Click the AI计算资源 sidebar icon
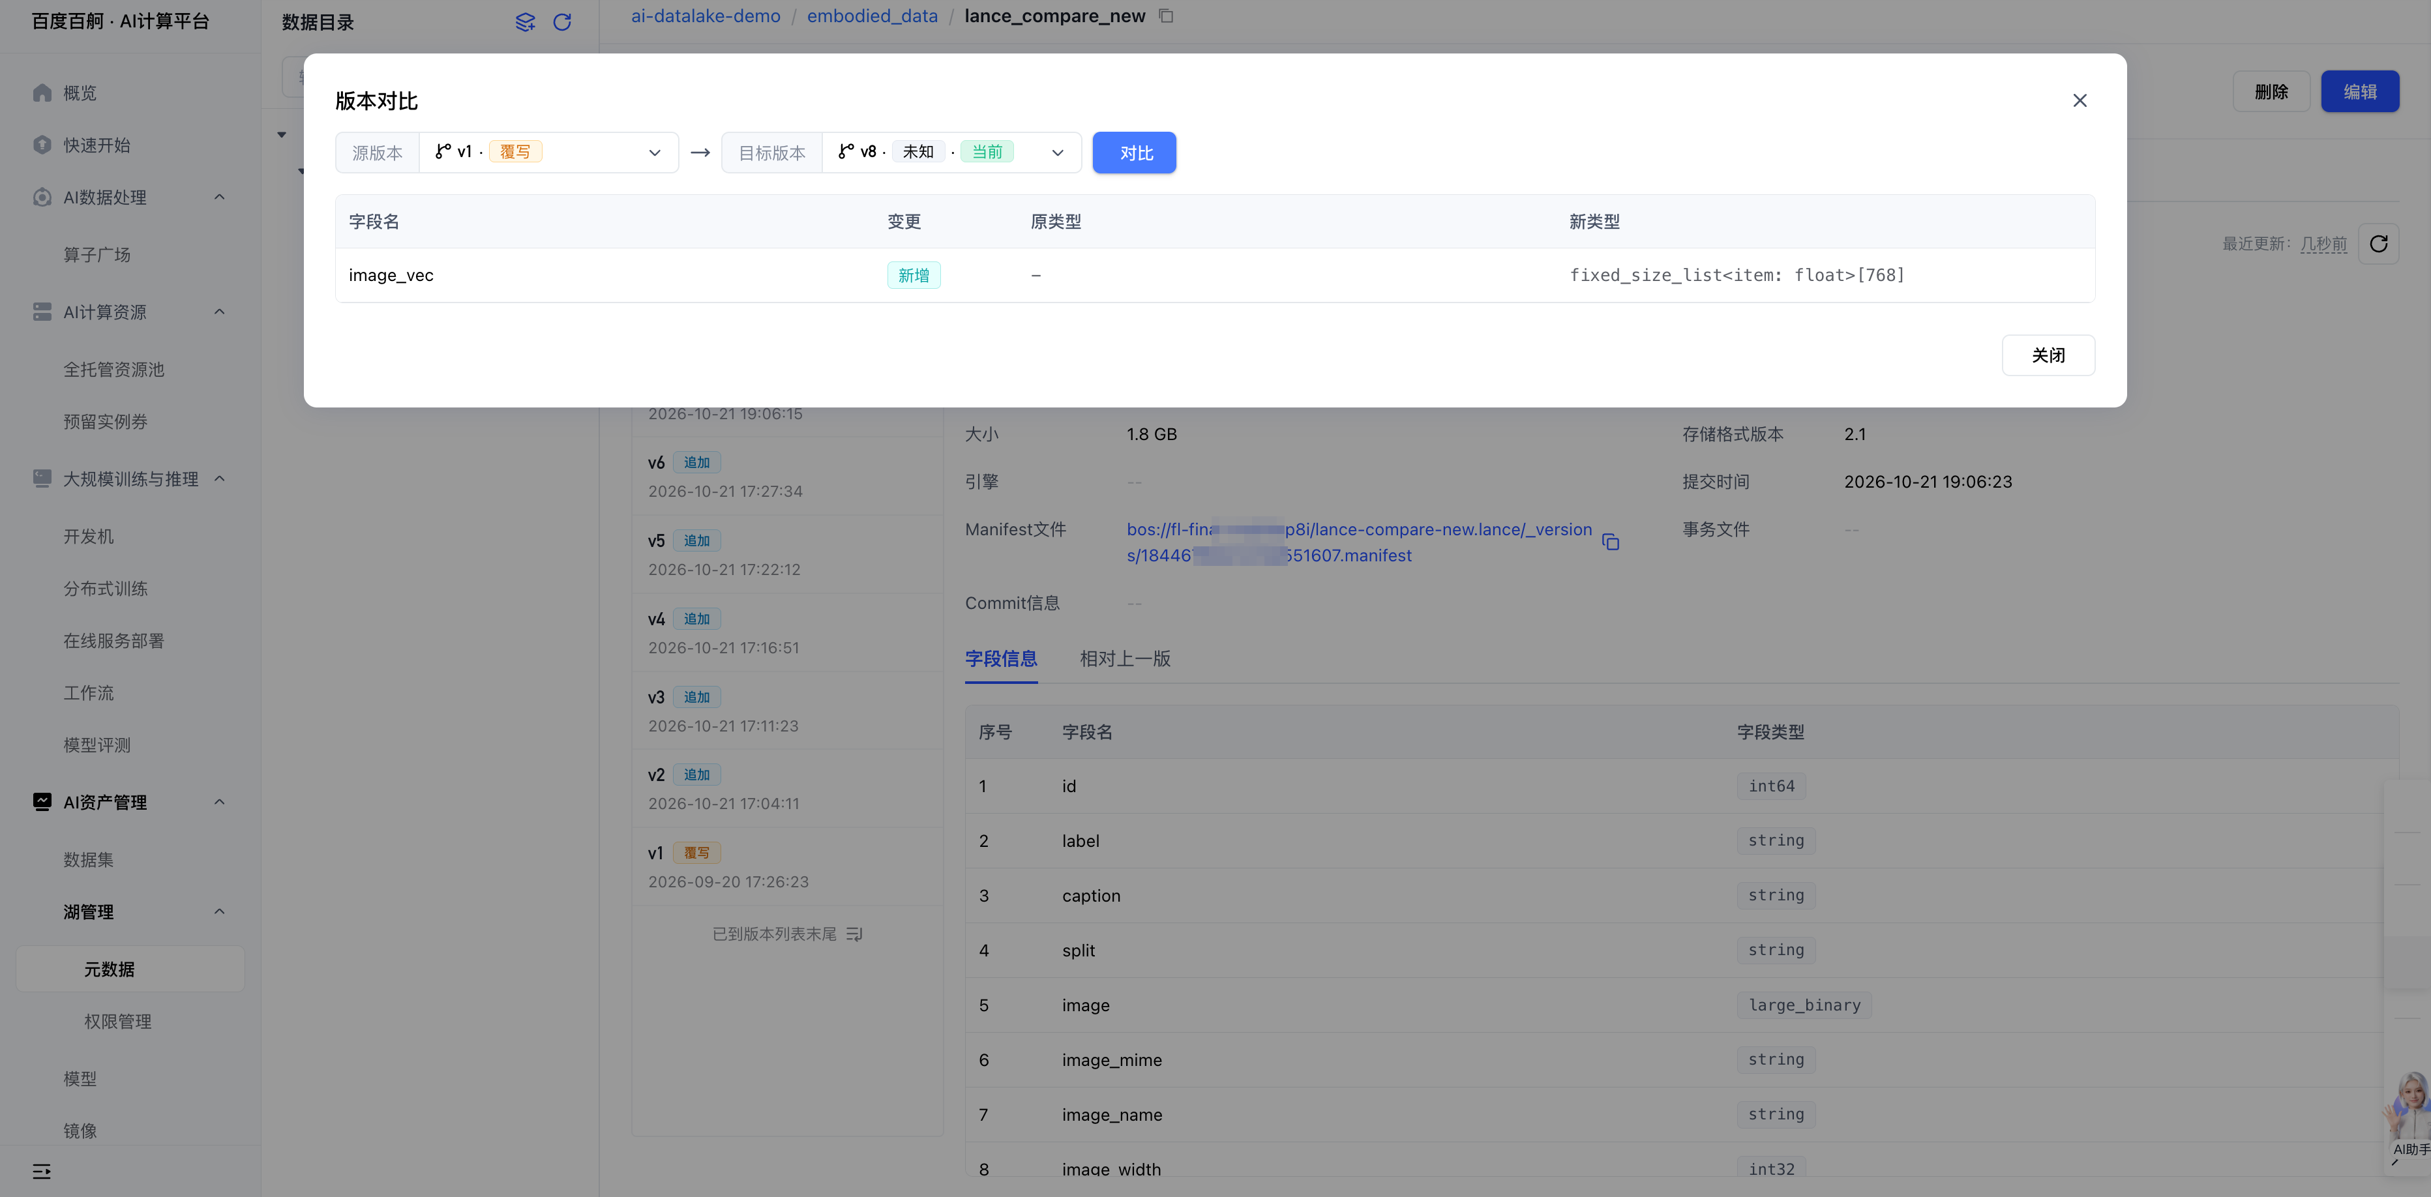The height and width of the screenshot is (1197, 2431). click(x=42, y=312)
